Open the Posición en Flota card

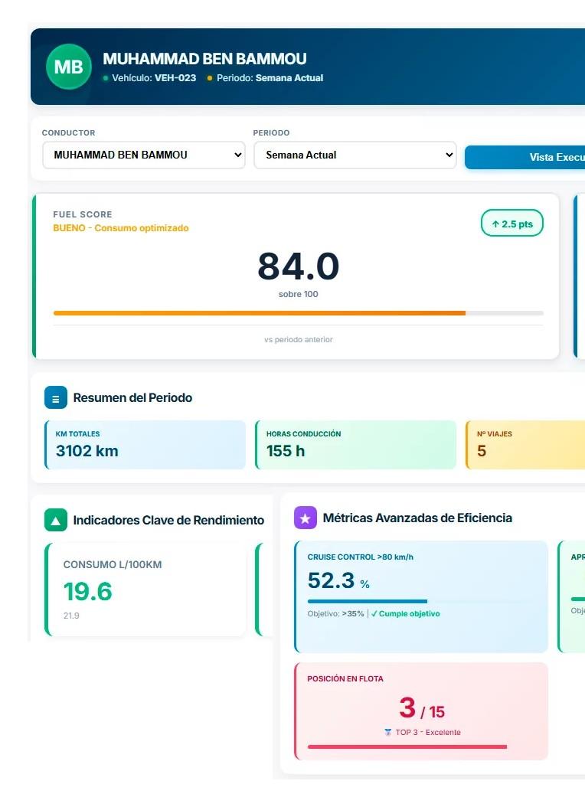click(x=421, y=711)
